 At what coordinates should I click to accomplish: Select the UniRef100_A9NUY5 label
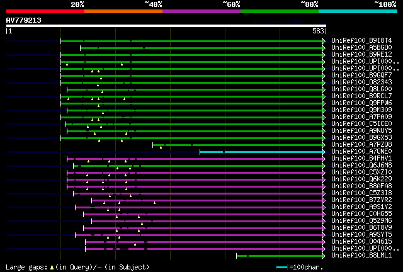click(x=361, y=130)
